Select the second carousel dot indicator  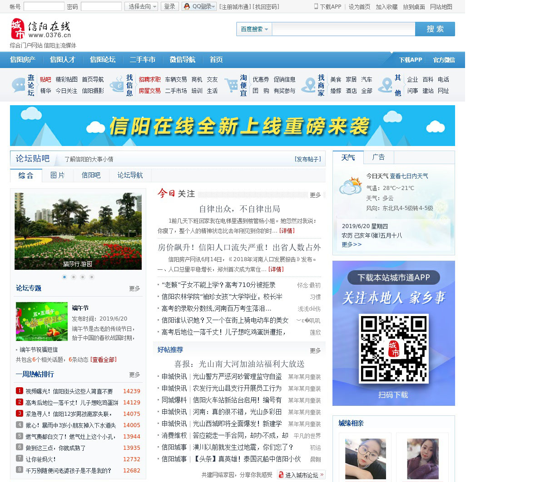coord(74,277)
